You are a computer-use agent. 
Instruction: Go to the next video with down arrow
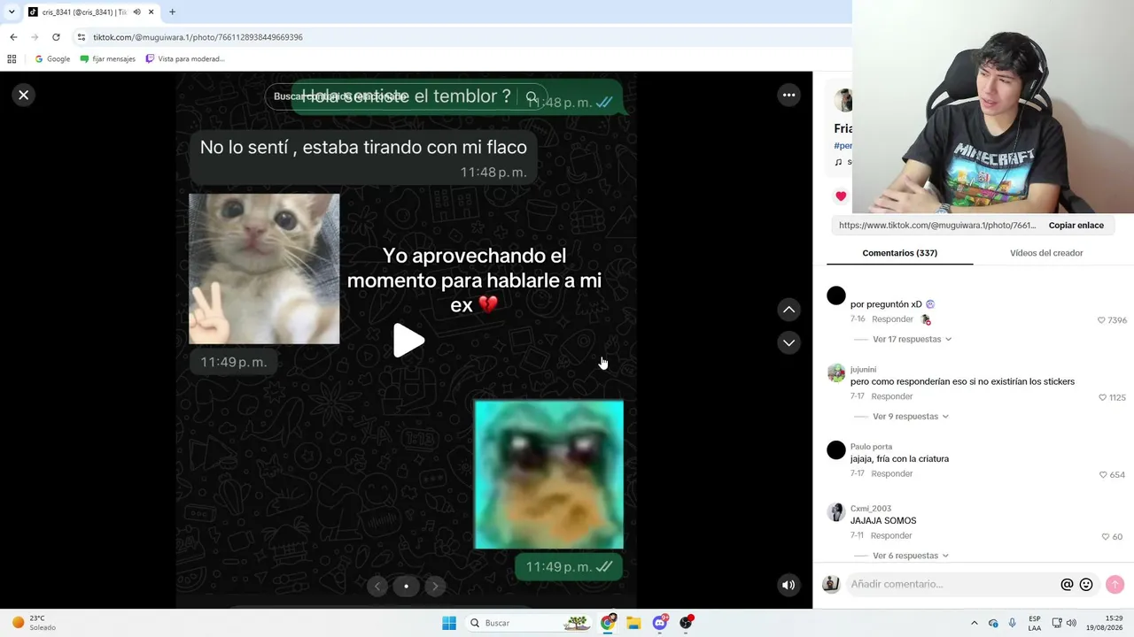788,342
